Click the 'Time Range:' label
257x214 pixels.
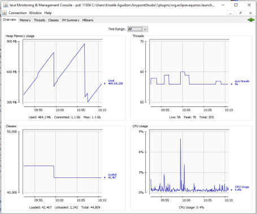click(x=116, y=29)
